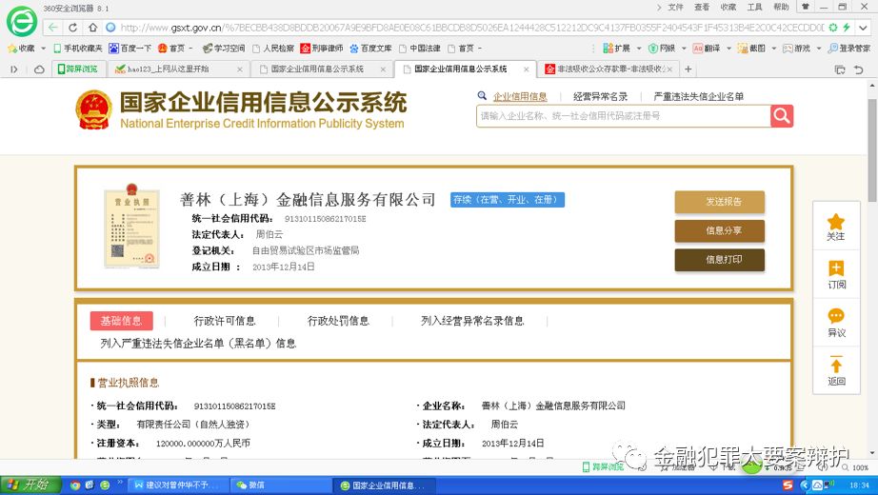Switch to the 非法吸收公众存款罪 browser tab

[609, 69]
